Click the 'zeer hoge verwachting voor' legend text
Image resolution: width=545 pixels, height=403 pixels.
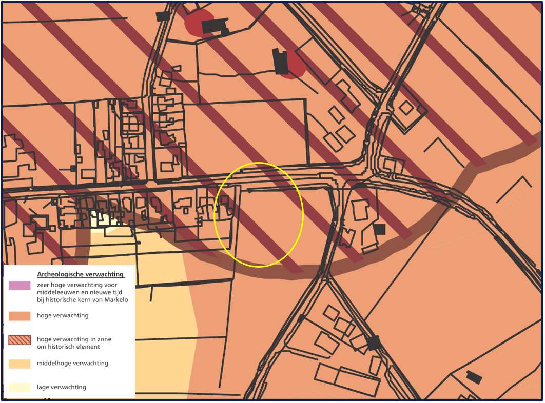77,285
